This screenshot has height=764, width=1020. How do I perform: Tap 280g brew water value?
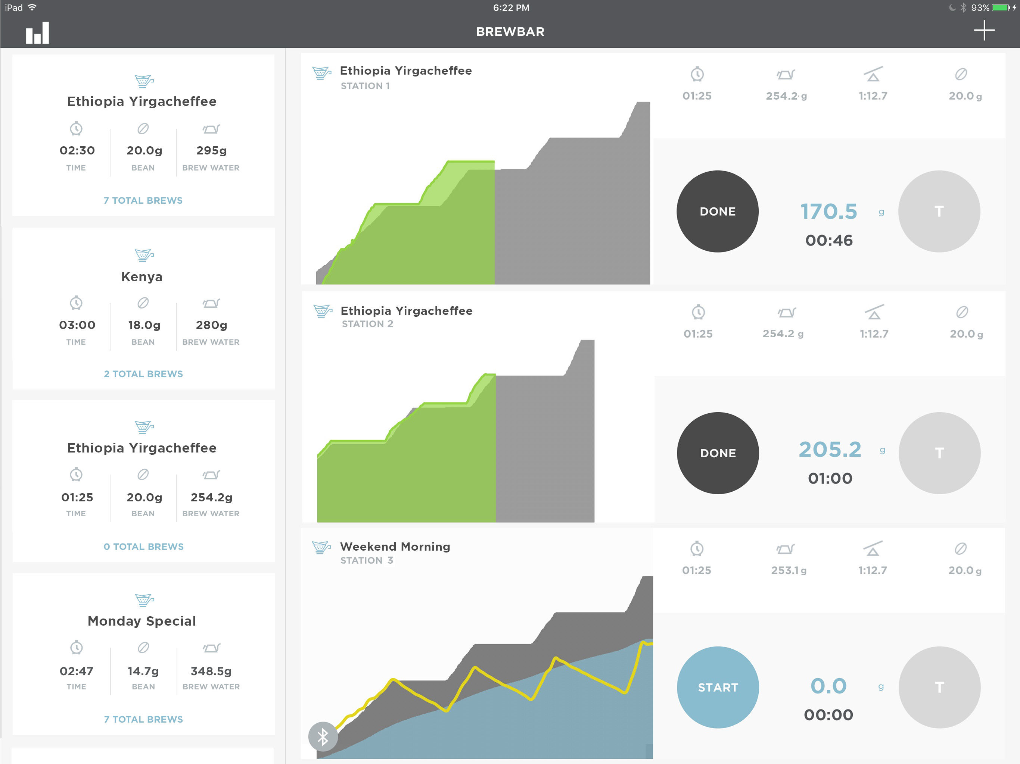(212, 325)
